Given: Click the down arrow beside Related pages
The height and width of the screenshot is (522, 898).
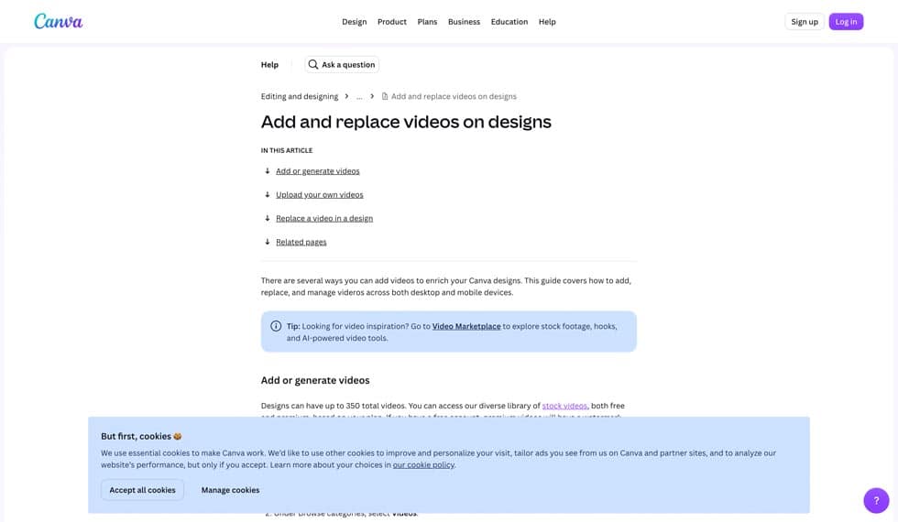Looking at the screenshot, I should pos(267,242).
